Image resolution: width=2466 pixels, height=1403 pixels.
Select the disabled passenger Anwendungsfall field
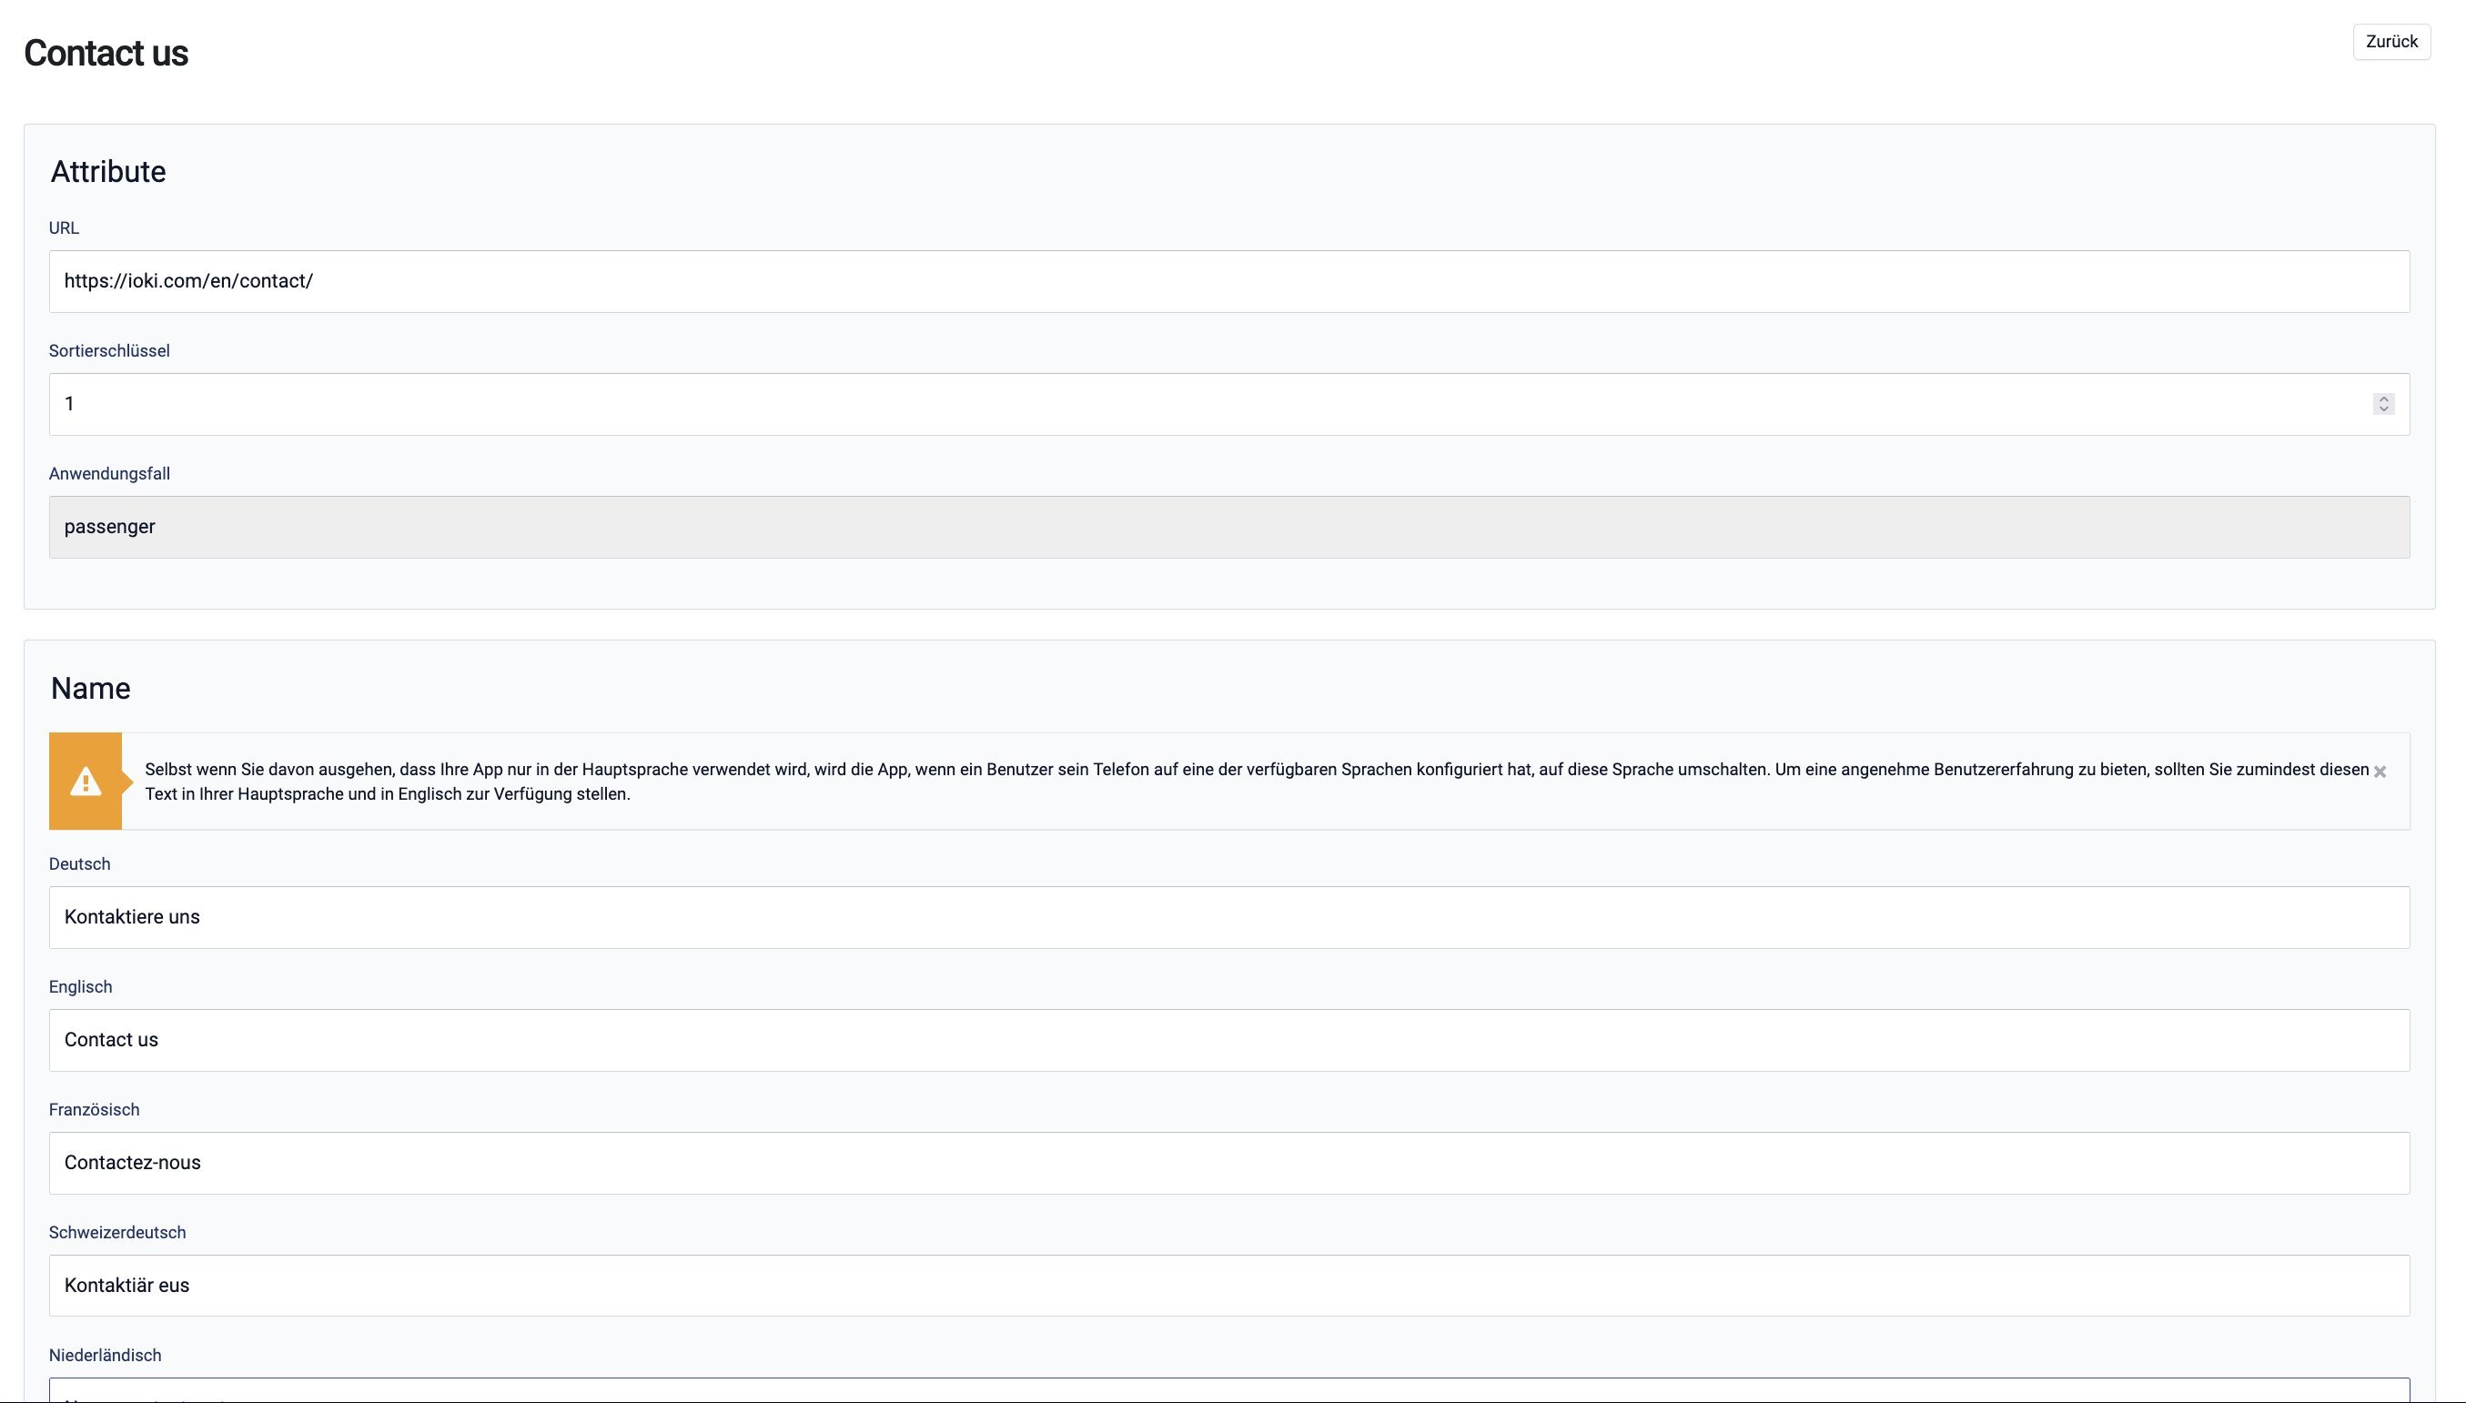click(1228, 527)
